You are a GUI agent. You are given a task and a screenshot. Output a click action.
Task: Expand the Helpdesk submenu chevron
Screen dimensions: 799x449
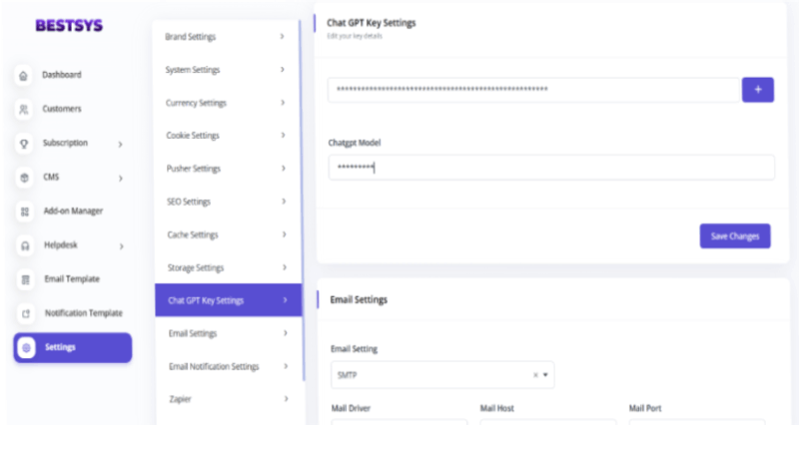pos(121,246)
